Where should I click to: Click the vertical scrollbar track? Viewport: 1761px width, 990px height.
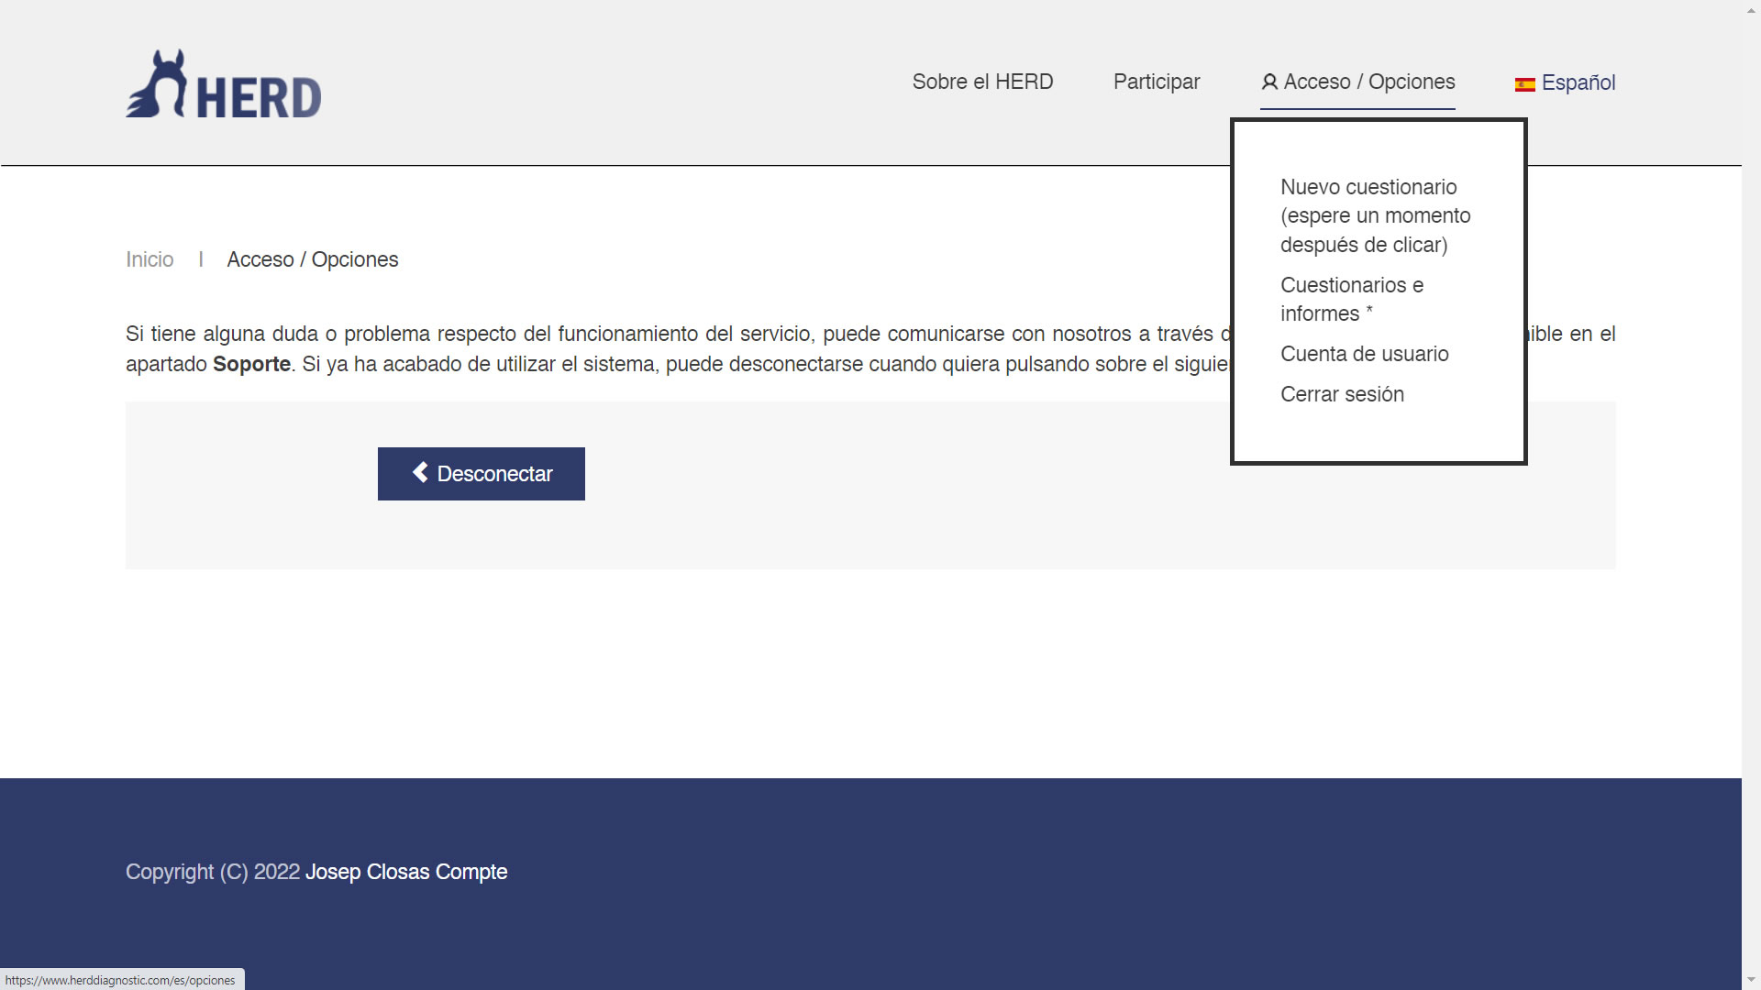pyautogui.click(x=1751, y=495)
